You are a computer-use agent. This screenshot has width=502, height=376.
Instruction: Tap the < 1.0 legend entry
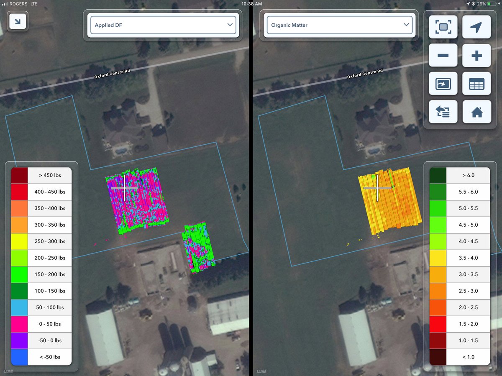point(460,357)
